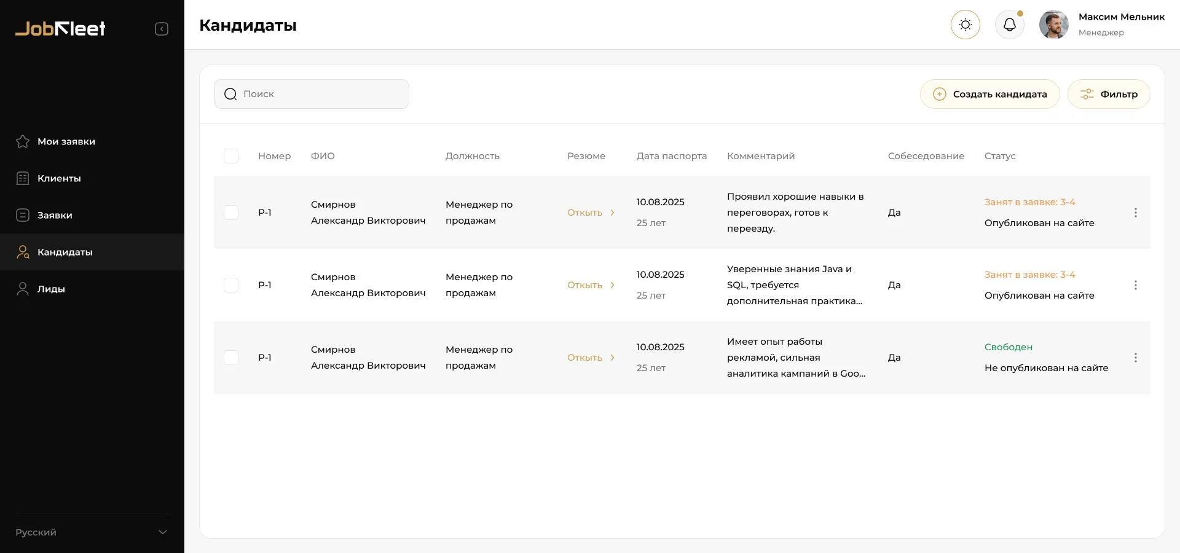1180x553 pixels.
Task: Open the three-dot menu in the second row
Action: pos(1135,285)
